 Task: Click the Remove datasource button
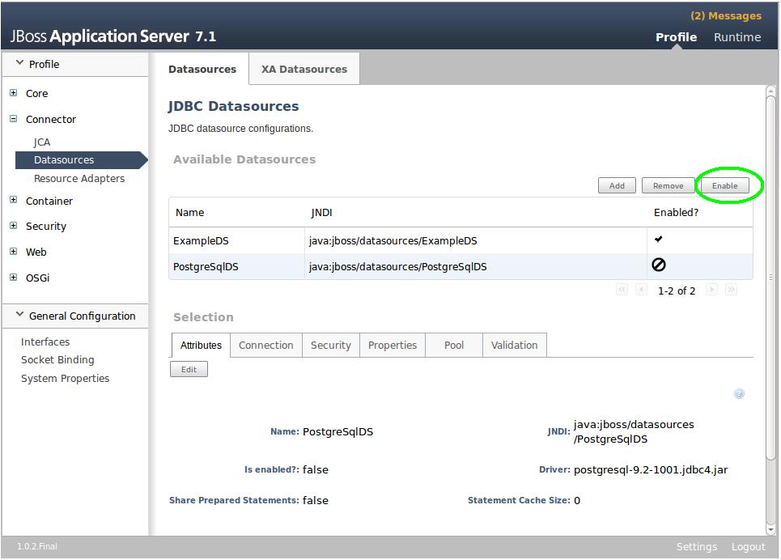(x=668, y=186)
